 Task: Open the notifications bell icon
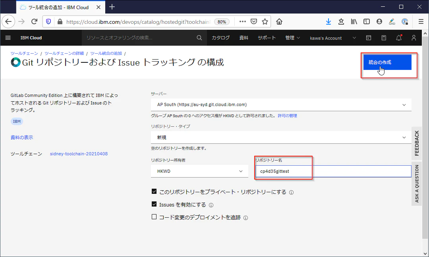click(x=399, y=38)
